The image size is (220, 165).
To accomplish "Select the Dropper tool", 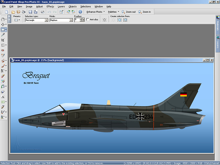I will tap(3, 35).
